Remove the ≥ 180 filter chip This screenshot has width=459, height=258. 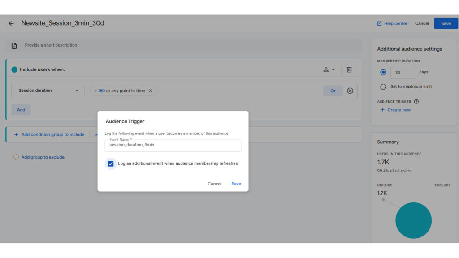(x=151, y=90)
